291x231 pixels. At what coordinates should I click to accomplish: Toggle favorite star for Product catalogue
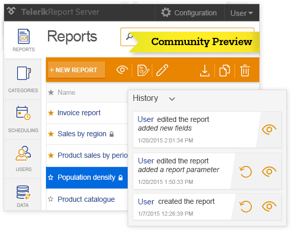coord(51,199)
